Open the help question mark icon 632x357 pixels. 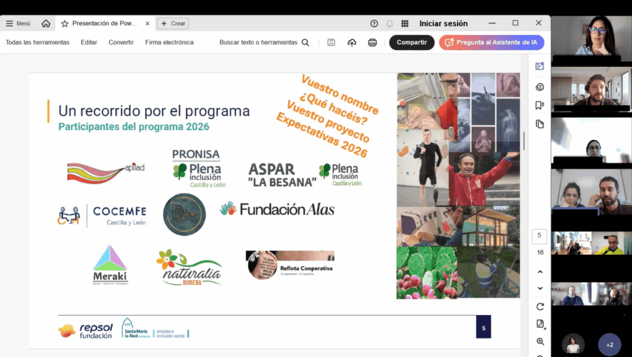[374, 23]
